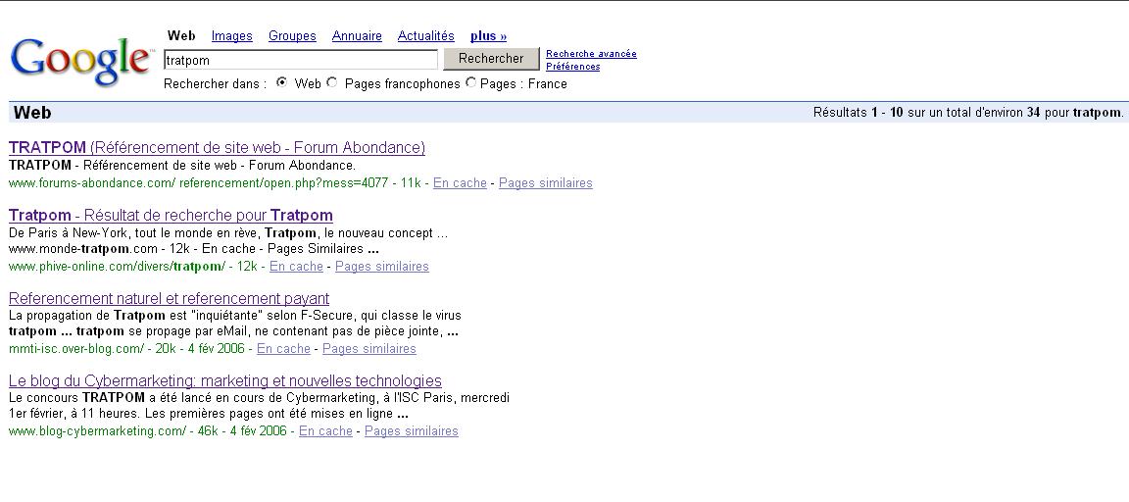This screenshot has height=502, width=1129.
Task: Open the Préférences link
Action: pyautogui.click(x=573, y=67)
